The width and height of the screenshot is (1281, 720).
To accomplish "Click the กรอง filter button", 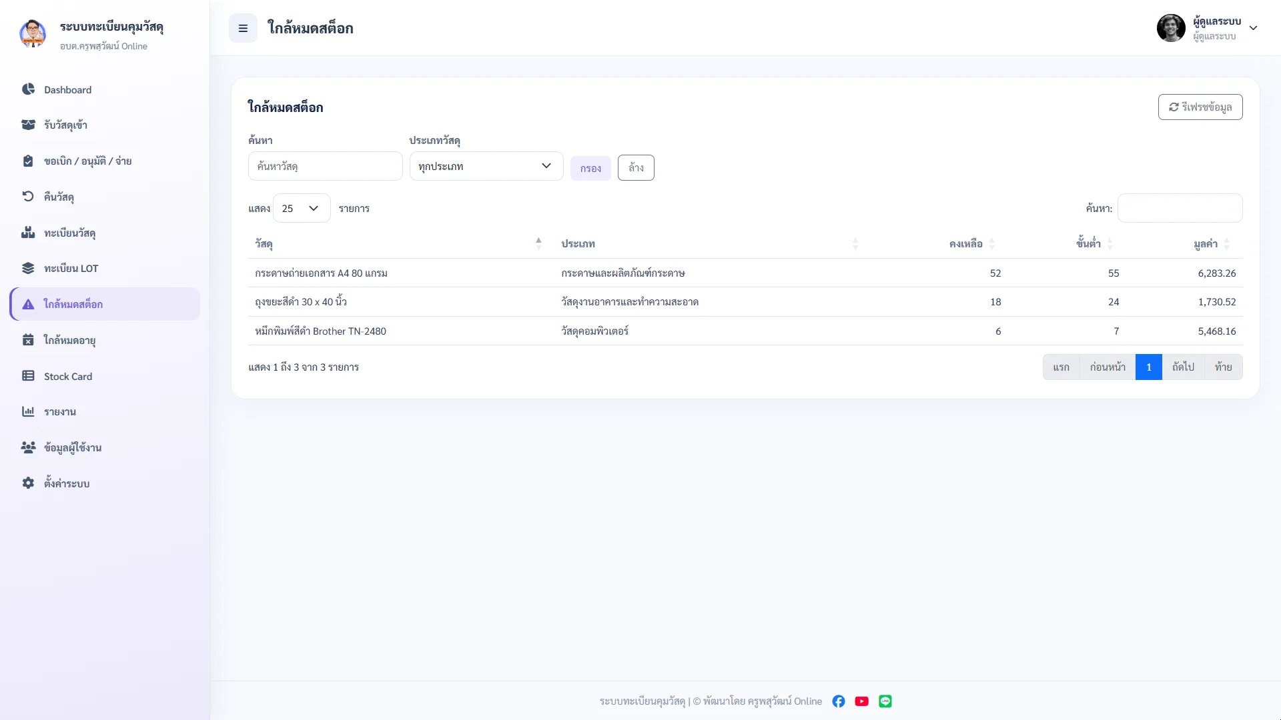I will pos(590,168).
